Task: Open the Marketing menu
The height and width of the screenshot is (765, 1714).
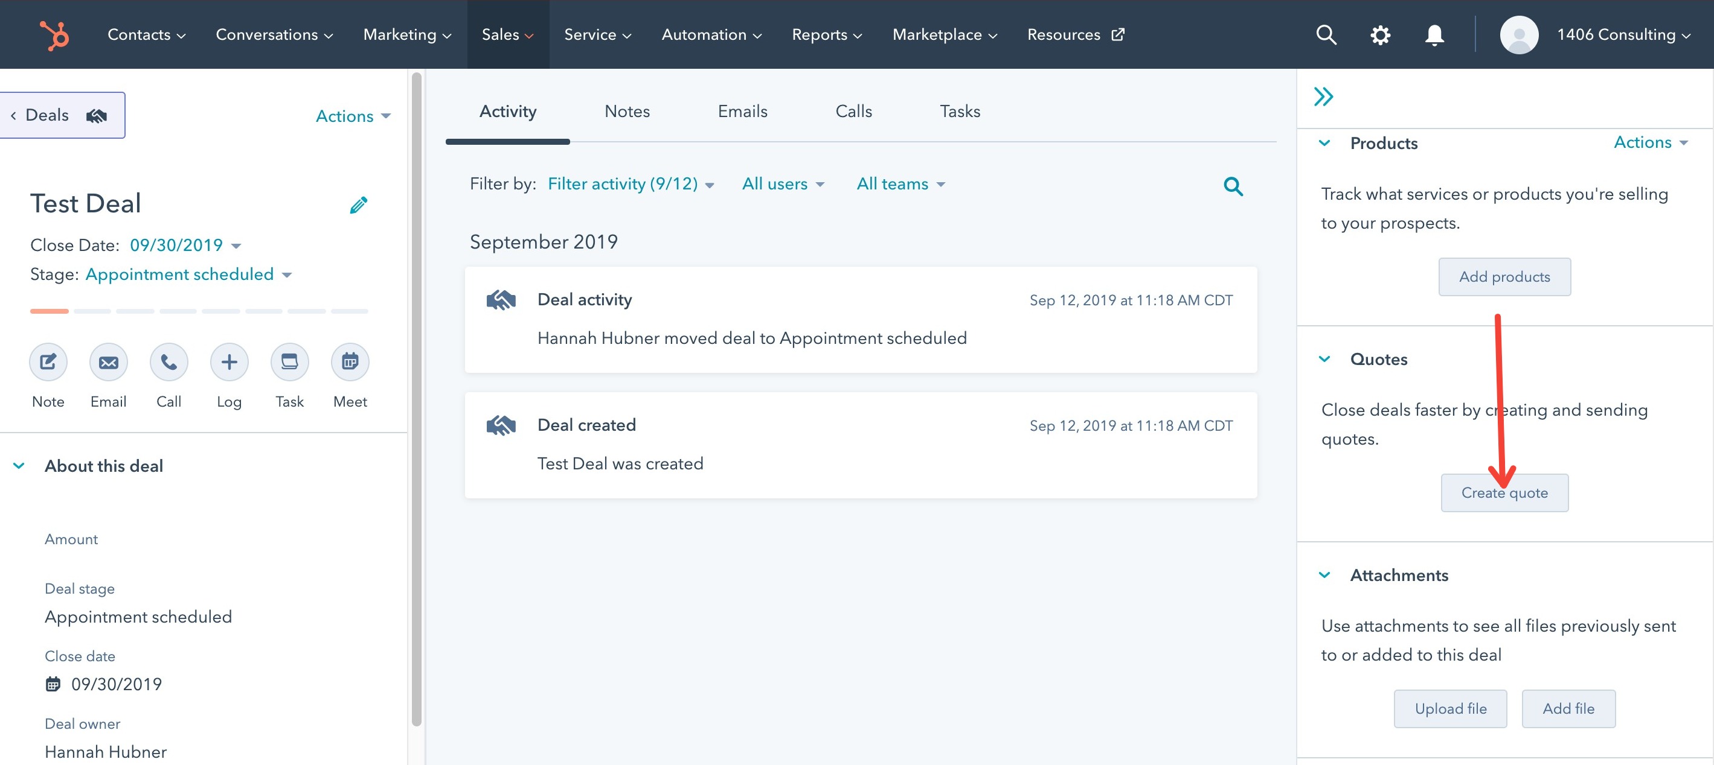Action: 407,34
